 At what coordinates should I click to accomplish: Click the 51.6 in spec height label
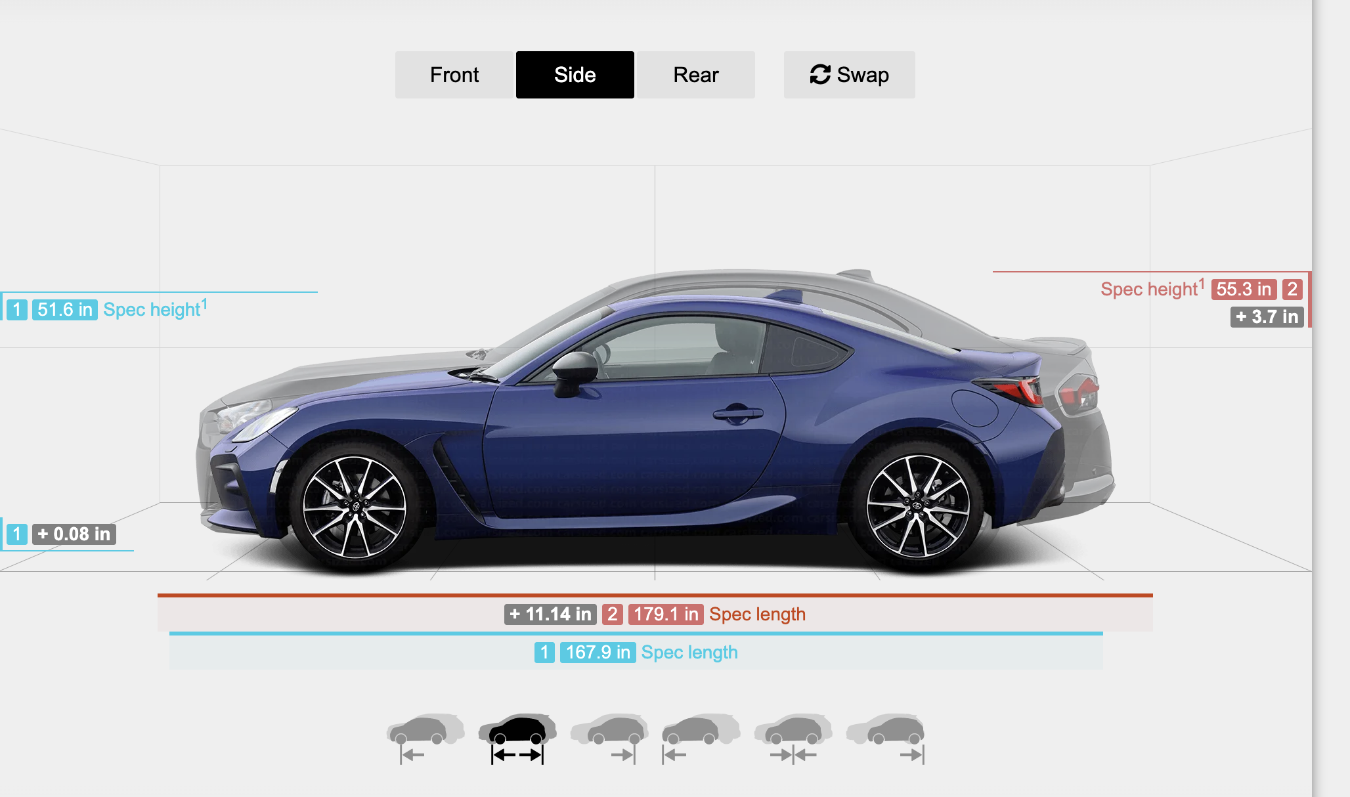(x=65, y=309)
